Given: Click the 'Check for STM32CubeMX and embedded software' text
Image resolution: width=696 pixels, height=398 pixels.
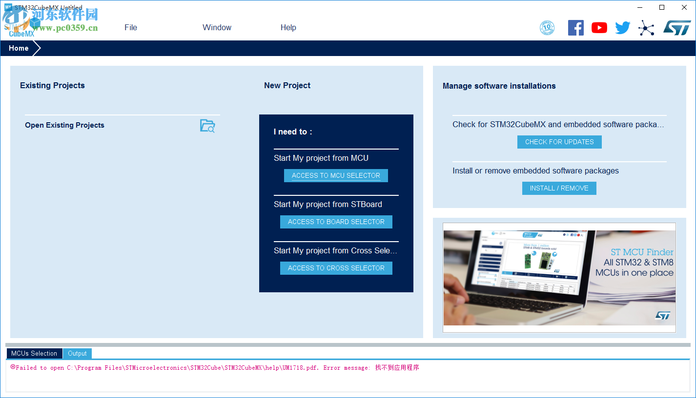Looking at the screenshot, I should tap(558, 125).
